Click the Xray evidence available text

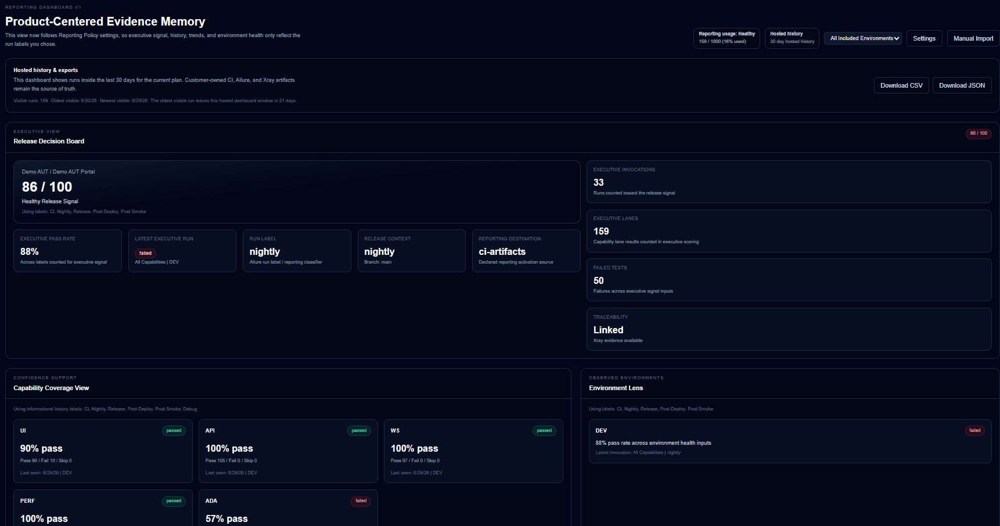(618, 341)
